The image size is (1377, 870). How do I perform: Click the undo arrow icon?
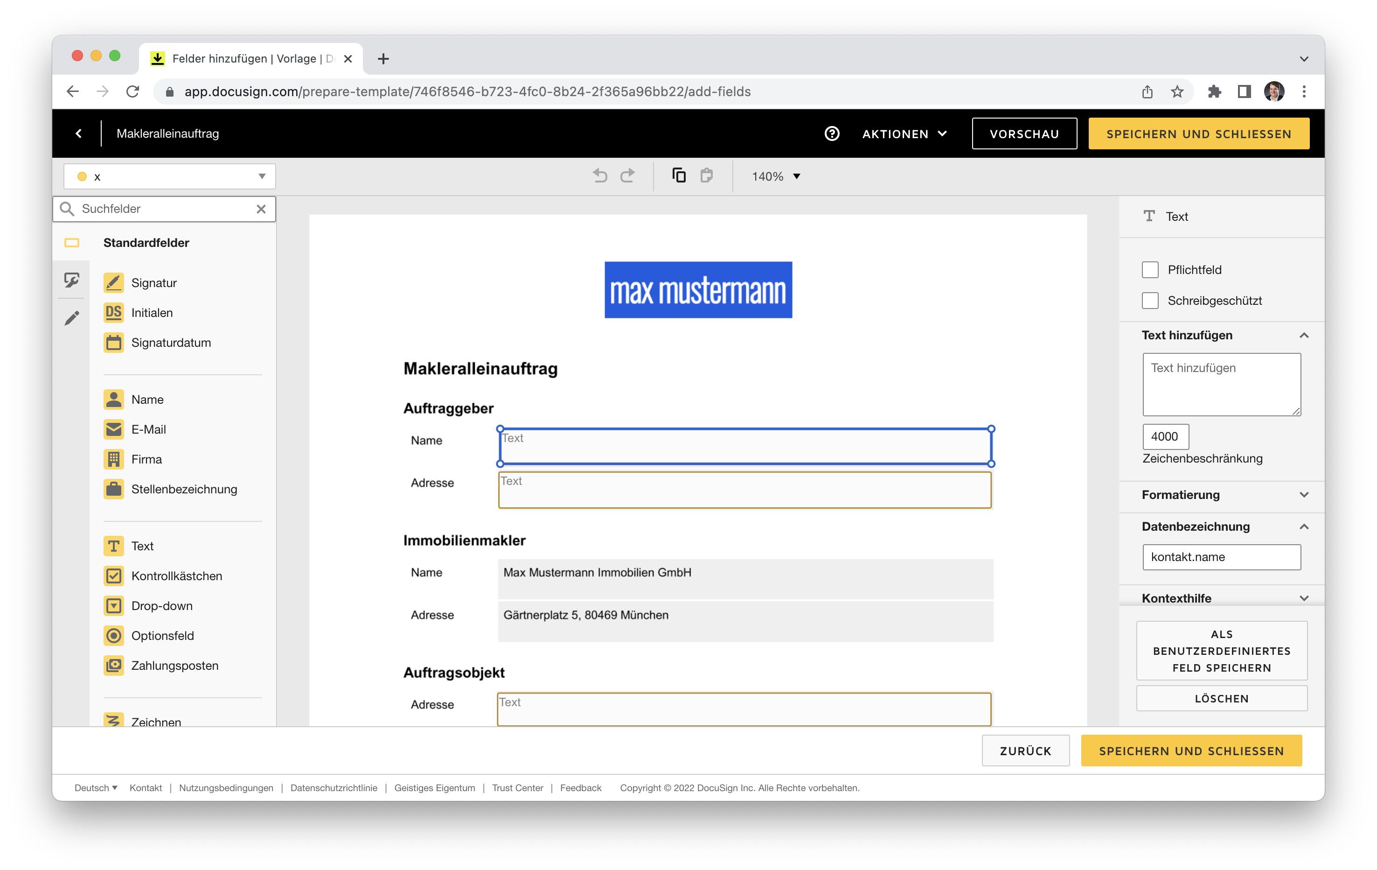(x=600, y=175)
